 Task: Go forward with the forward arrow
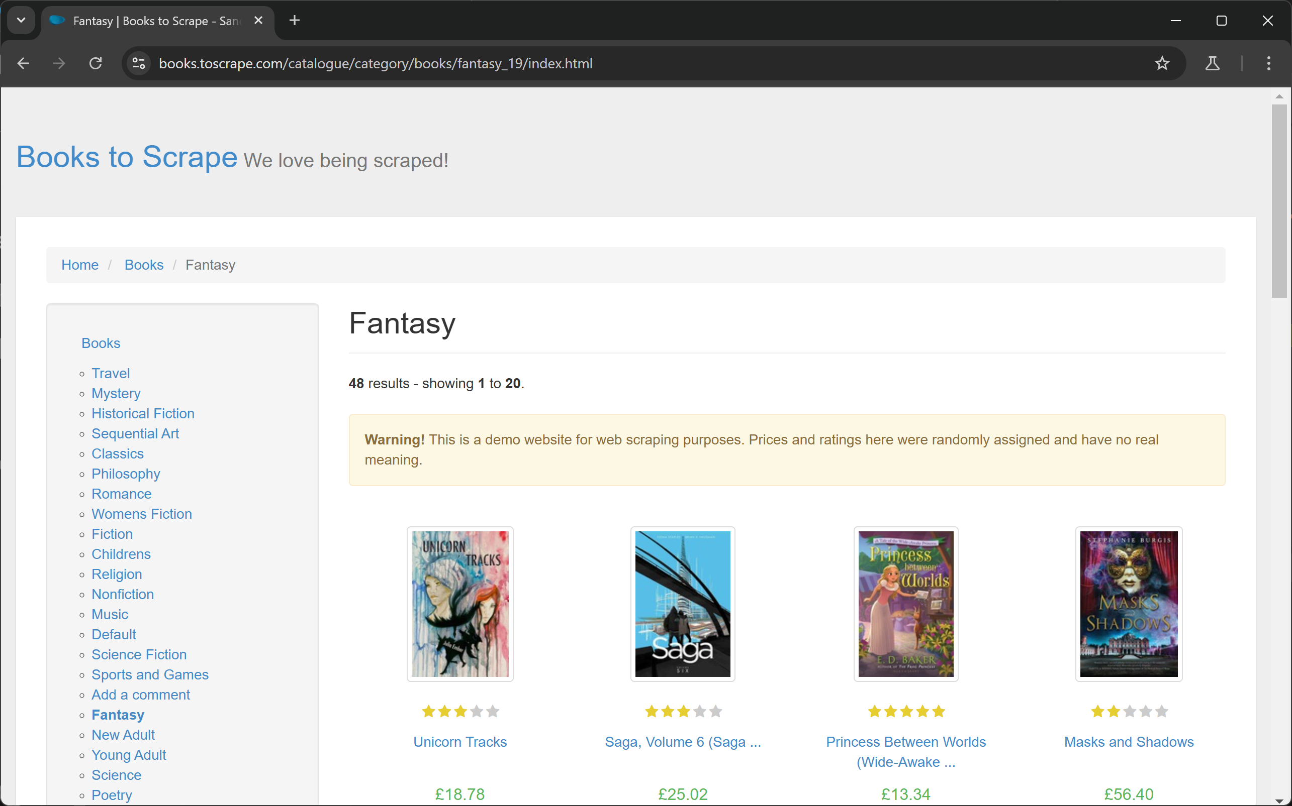point(59,63)
